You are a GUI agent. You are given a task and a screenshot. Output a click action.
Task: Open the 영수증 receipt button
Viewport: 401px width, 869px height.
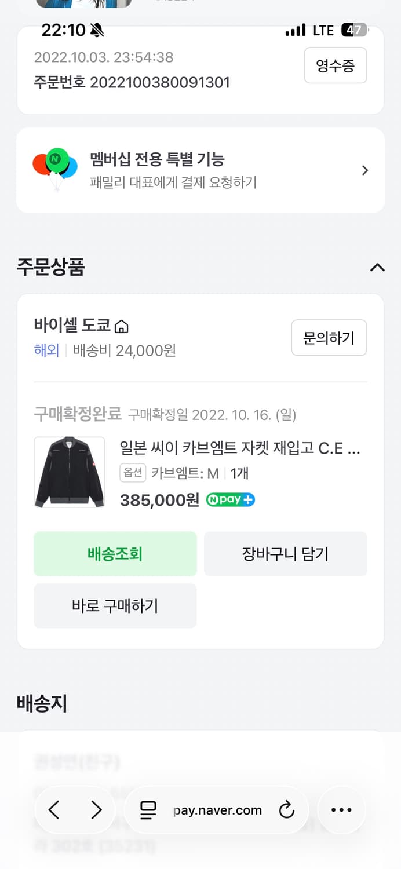point(336,65)
